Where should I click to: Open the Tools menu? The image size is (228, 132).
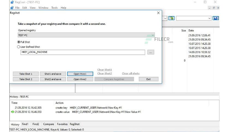54,8
